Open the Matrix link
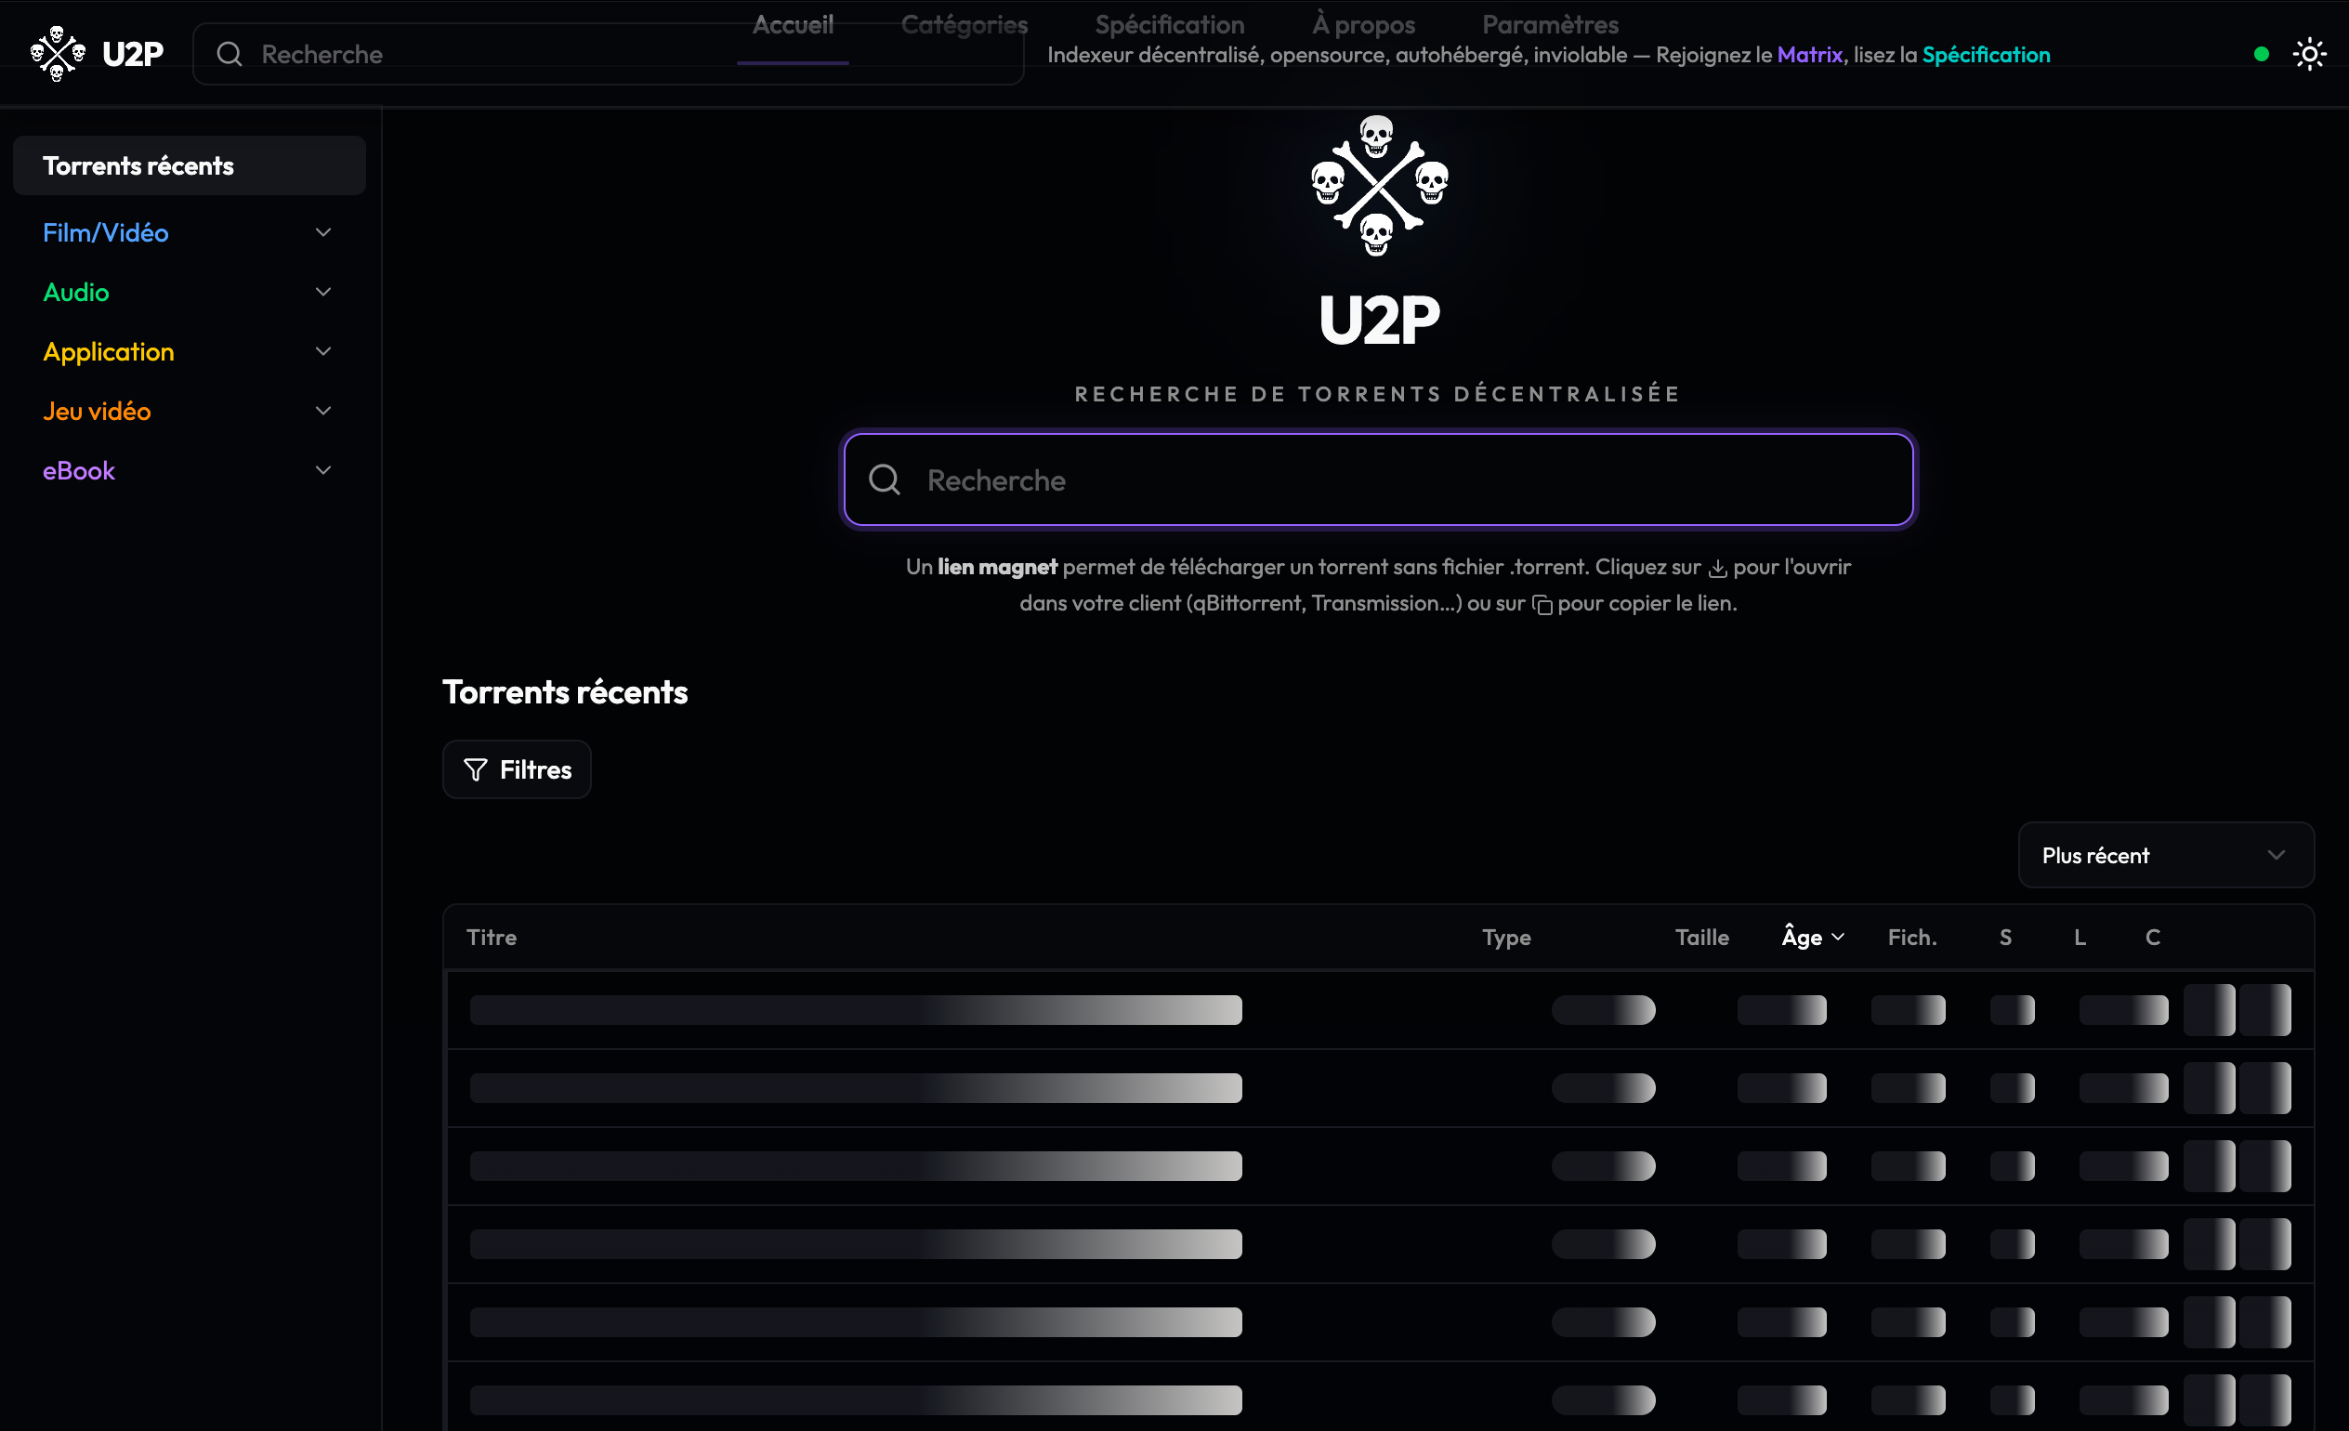This screenshot has height=1431, width=2349. click(x=1808, y=56)
